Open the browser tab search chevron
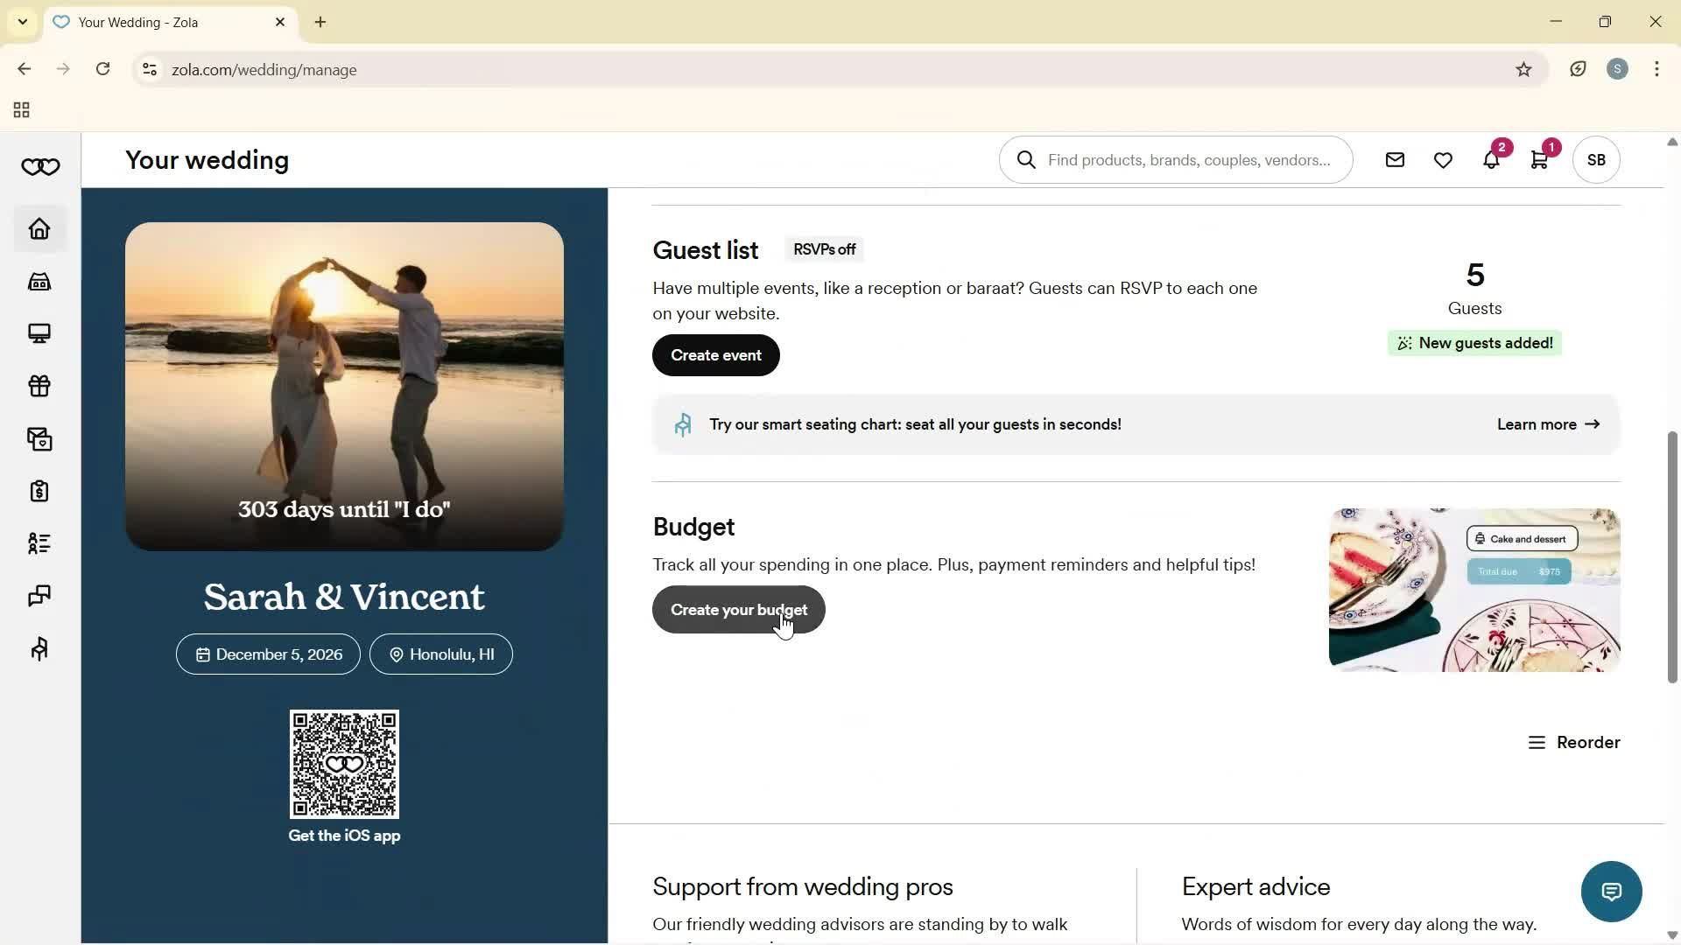Image resolution: width=1681 pixels, height=945 pixels. pyautogui.click(x=22, y=22)
